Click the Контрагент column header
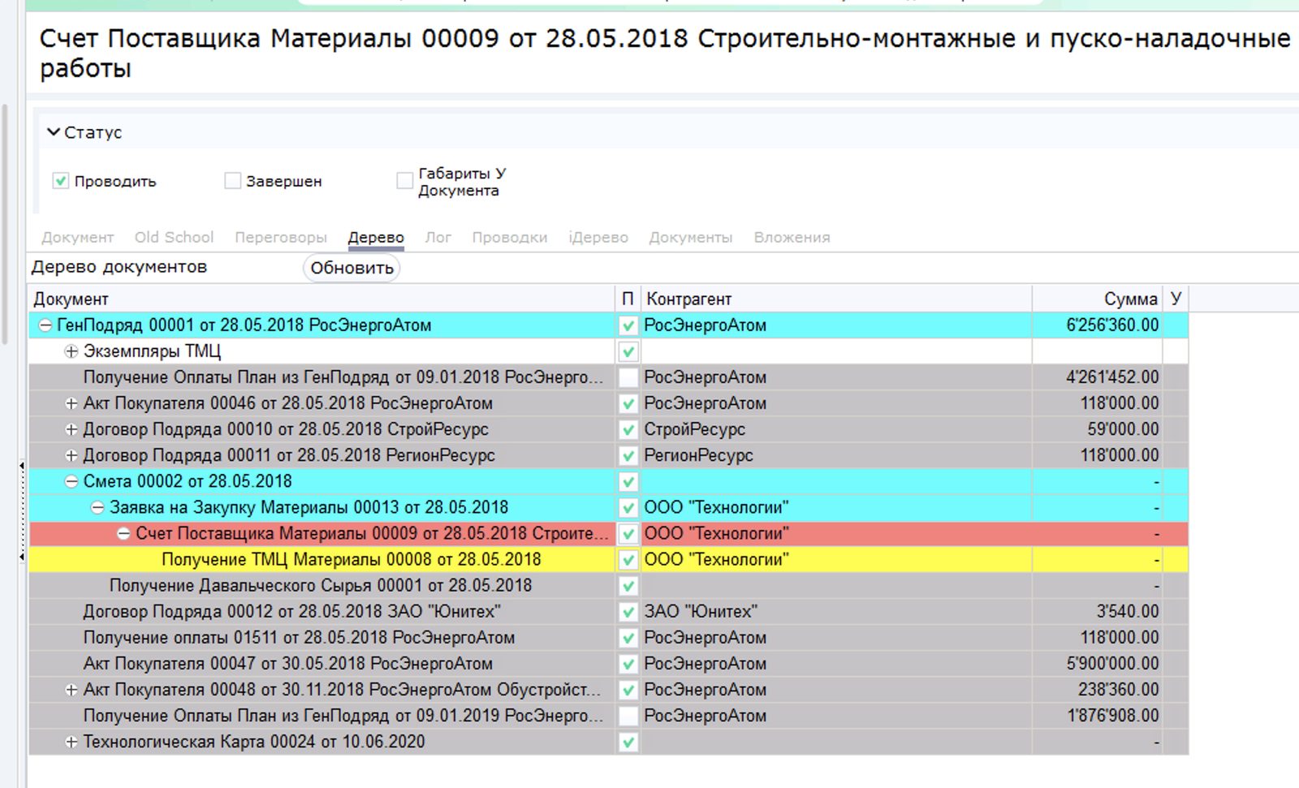The image size is (1299, 788). (836, 299)
